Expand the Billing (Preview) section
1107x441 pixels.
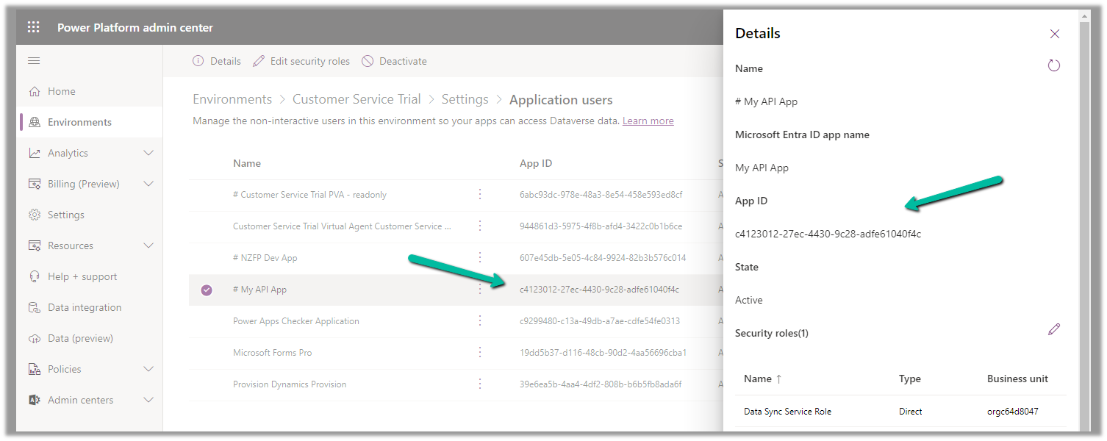coord(148,184)
